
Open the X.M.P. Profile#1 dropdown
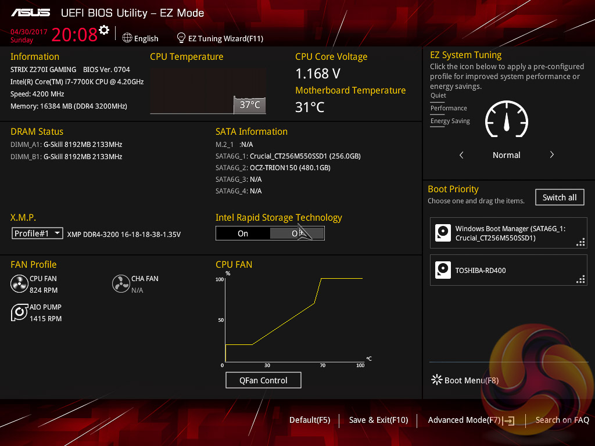(x=37, y=233)
